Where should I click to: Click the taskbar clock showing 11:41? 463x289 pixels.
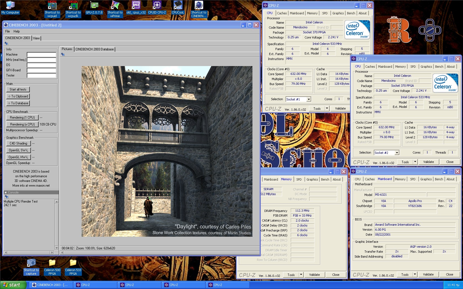pyautogui.click(x=453, y=285)
